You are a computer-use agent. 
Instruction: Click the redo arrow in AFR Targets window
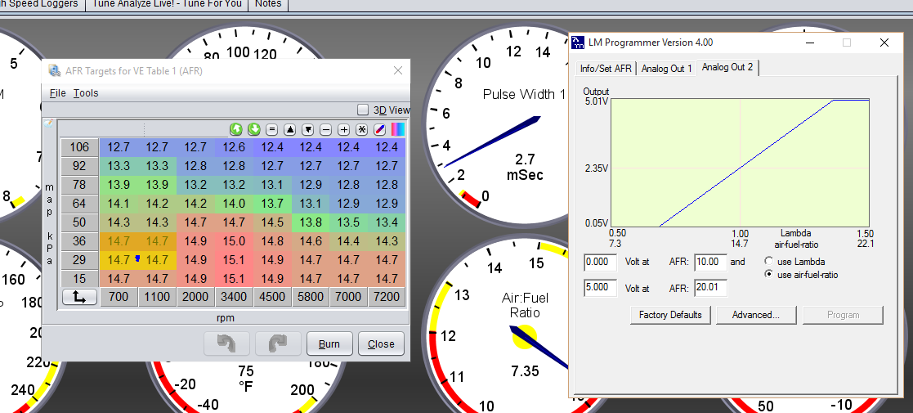point(278,343)
